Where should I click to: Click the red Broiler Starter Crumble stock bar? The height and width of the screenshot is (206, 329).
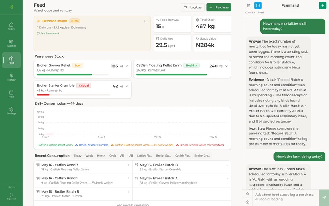(x=43, y=95)
